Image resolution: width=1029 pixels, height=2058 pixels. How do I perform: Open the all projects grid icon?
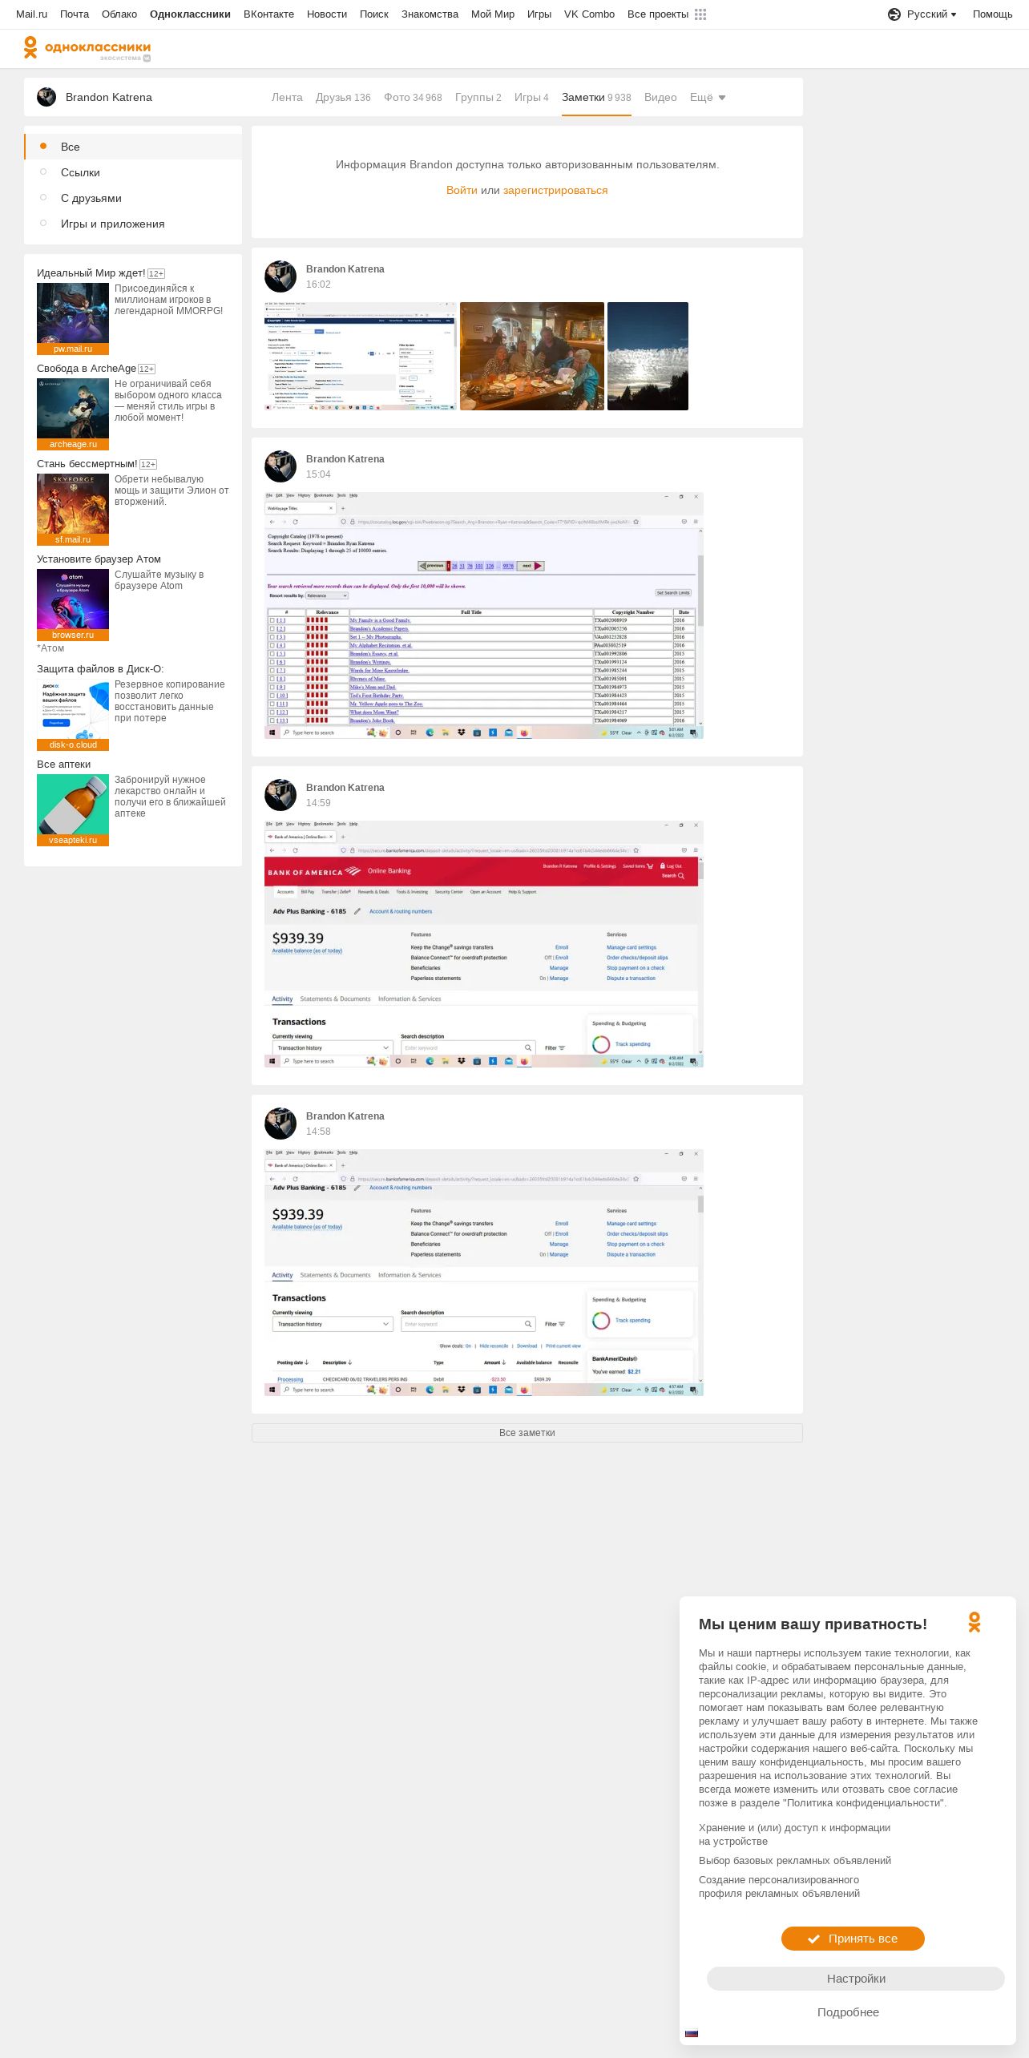pos(700,14)
